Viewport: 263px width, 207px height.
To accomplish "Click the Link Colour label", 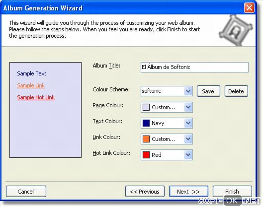I will click(106, 137).
